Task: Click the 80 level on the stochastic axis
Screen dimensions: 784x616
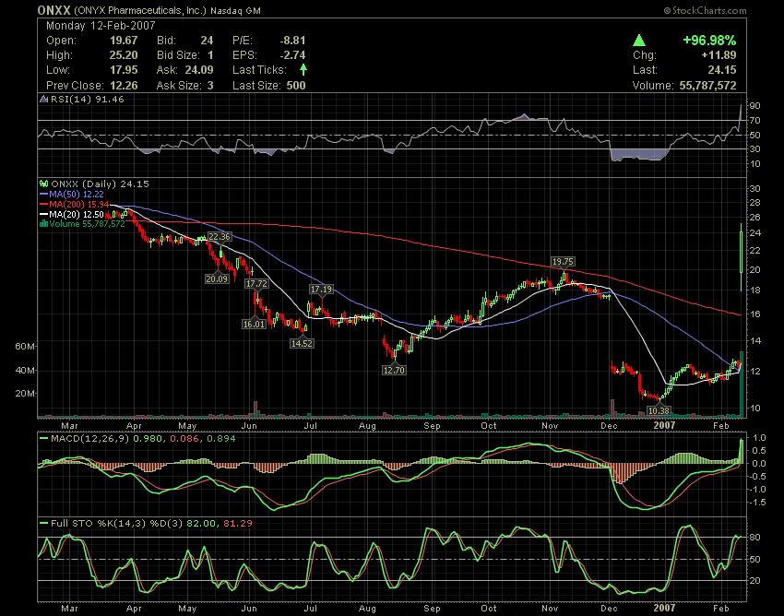Action: coord(755,538)
